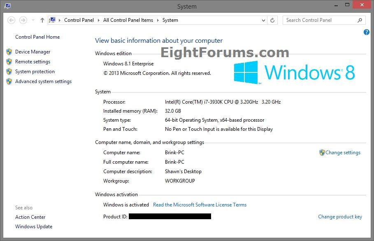
Task: Click Change settings link
Action: click(343, 153)
